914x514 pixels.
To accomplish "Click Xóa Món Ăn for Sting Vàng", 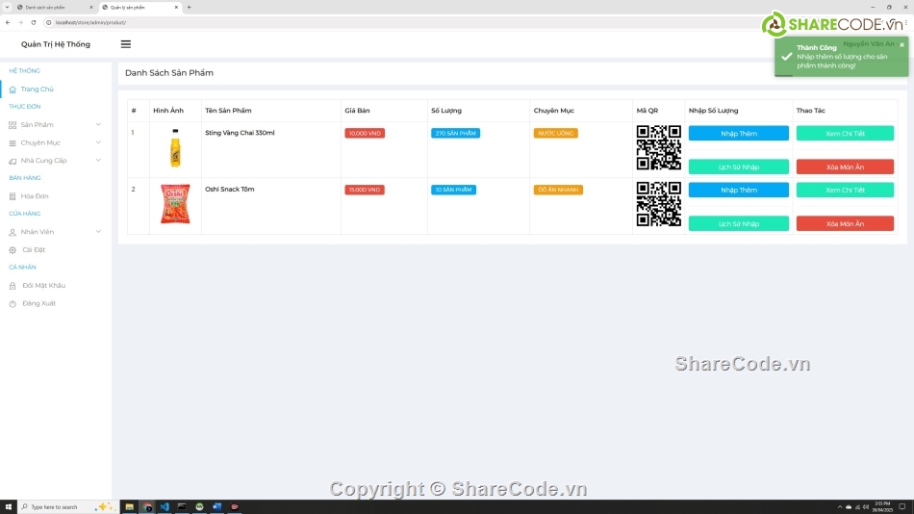I will [x=845, y=167].
